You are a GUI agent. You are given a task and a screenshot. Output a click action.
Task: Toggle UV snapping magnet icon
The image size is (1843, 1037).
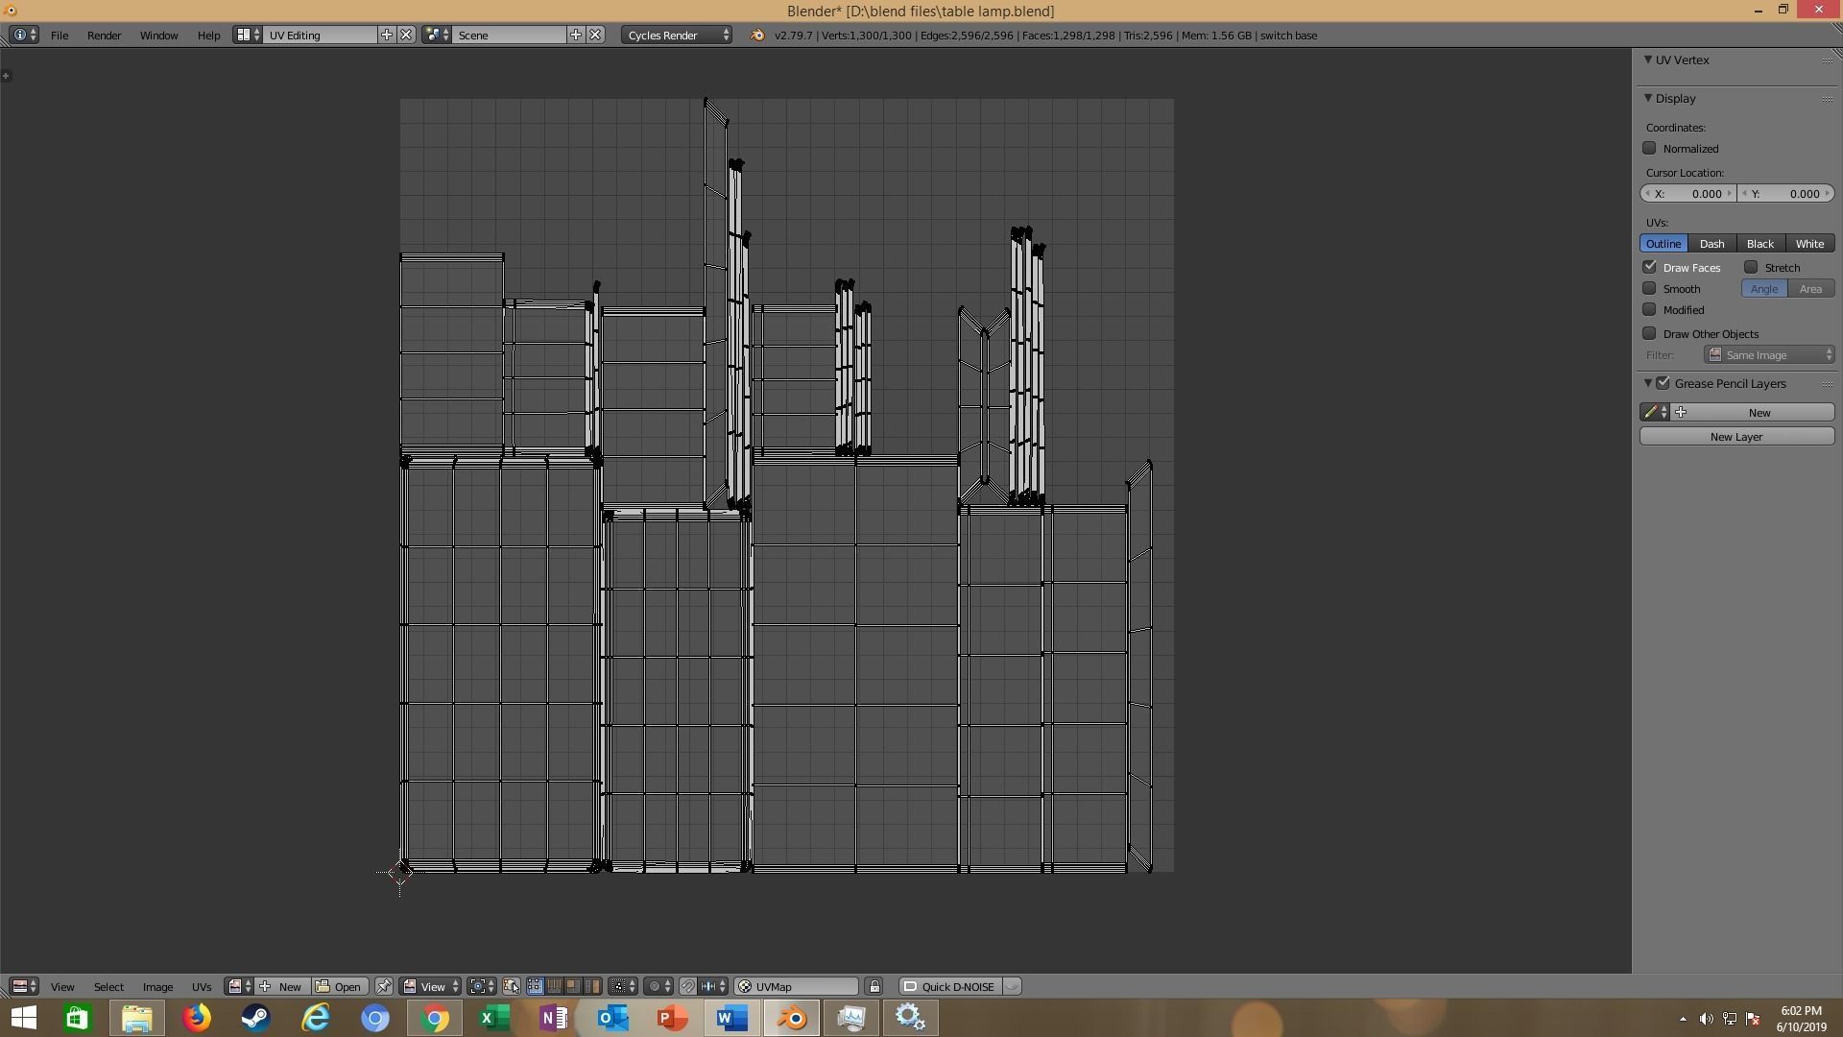[687, 986]
